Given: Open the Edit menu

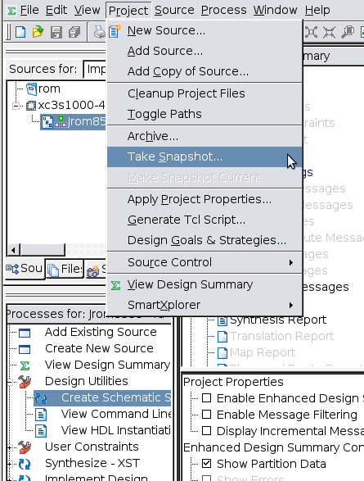Looking at the screenshot, I should (x=56, y=10).
